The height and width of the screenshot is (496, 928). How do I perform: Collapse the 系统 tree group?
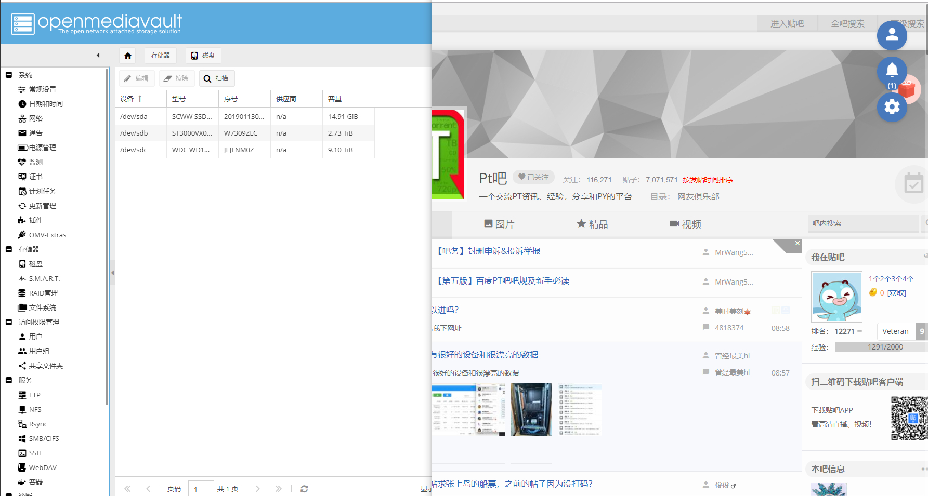[x=9, y=75]
